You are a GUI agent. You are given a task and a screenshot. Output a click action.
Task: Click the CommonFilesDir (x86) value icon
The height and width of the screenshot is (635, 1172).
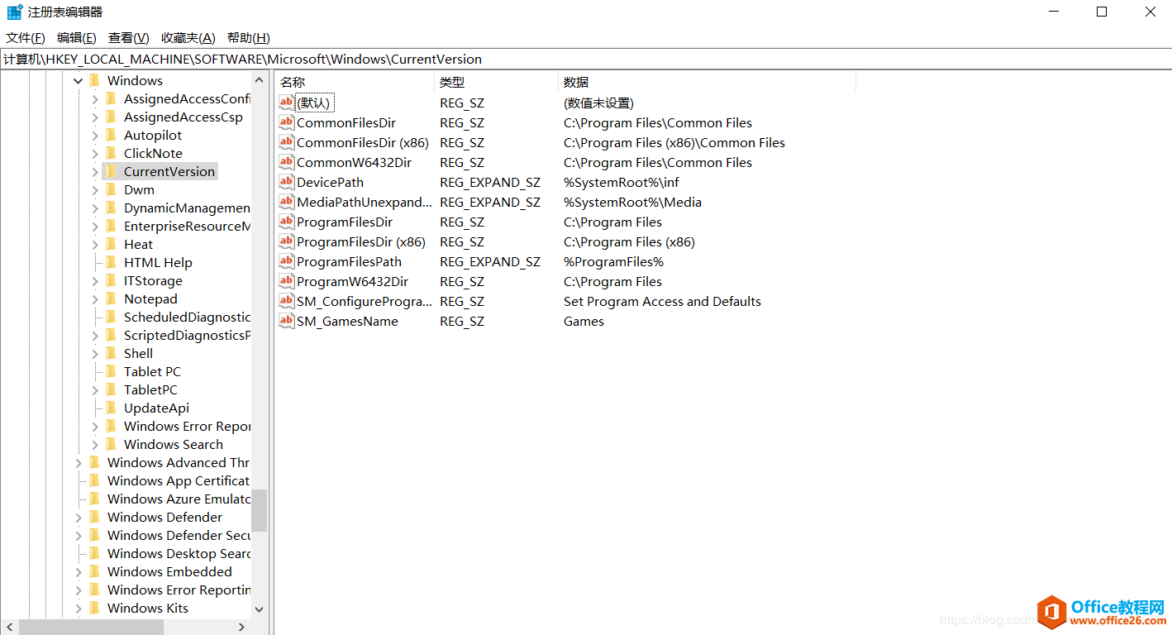pos(286,142)
